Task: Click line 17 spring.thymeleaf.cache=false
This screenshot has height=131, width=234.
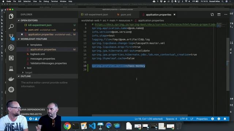Action: click(x=113, y=58)
